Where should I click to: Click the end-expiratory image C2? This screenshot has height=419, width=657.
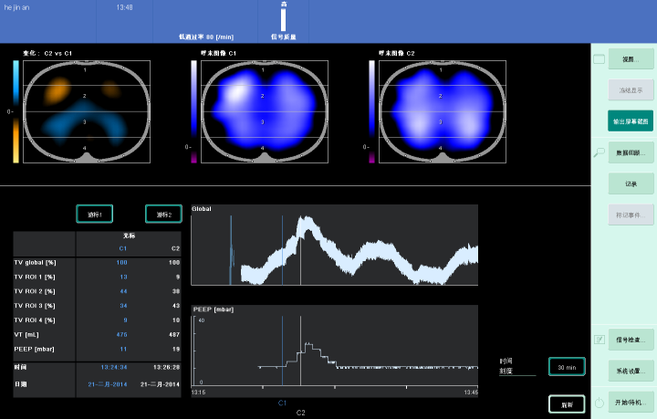[443, 111]
